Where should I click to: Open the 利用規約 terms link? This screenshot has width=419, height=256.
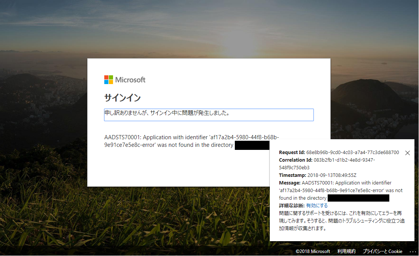point(346,251)
